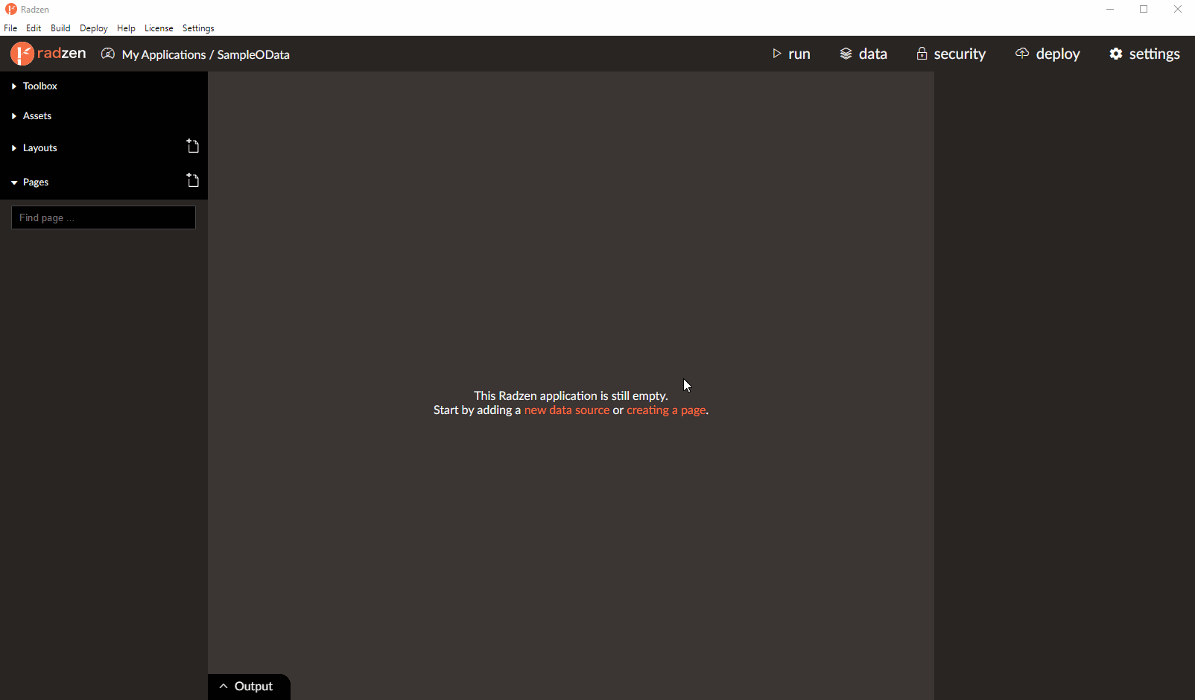Expand the Output panel chevron
Viewport: 1195px width, 700px height.
[224, 687]
